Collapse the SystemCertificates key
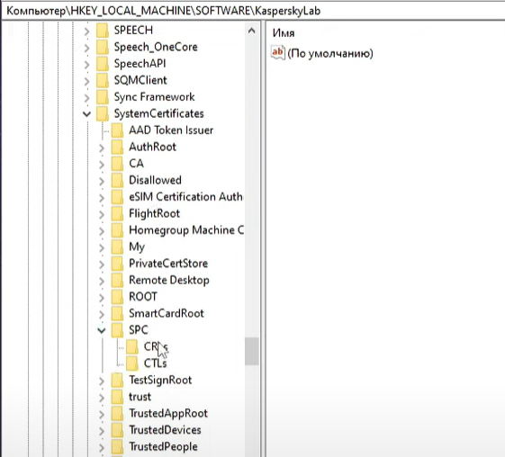Screen dimensions: 505x457 click(x=86, y=114)
